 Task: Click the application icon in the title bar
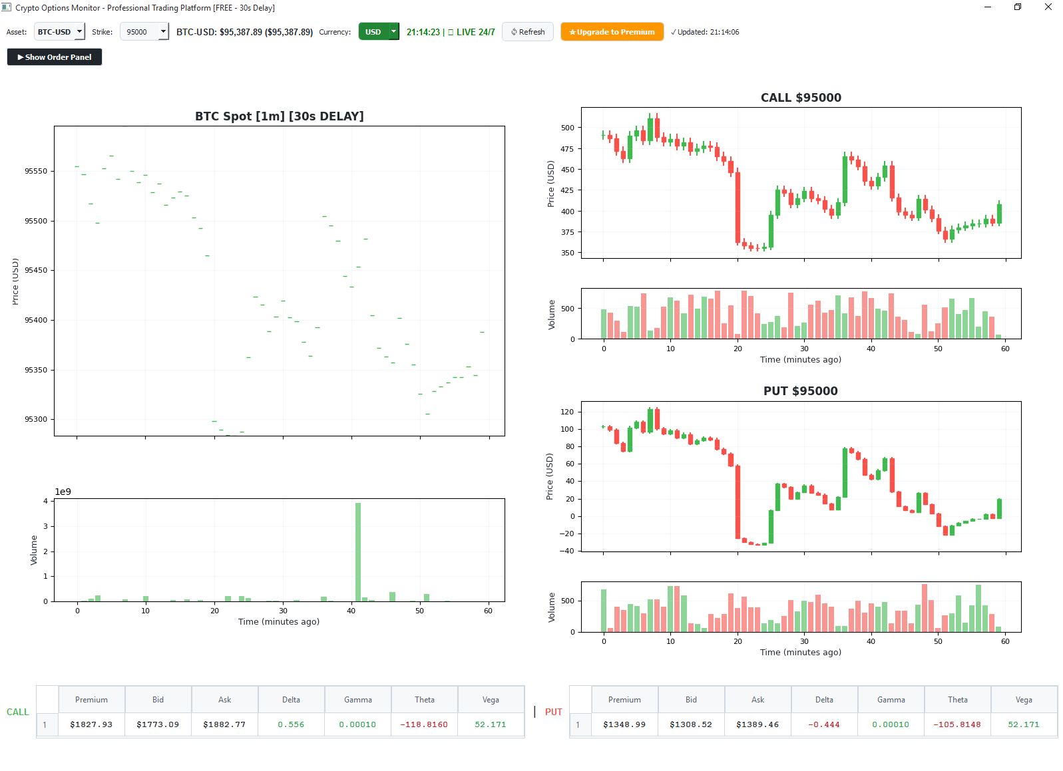click(7, 7)
